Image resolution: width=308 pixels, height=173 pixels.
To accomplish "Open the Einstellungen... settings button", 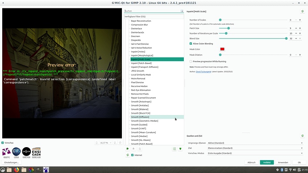I will (12, 162).
